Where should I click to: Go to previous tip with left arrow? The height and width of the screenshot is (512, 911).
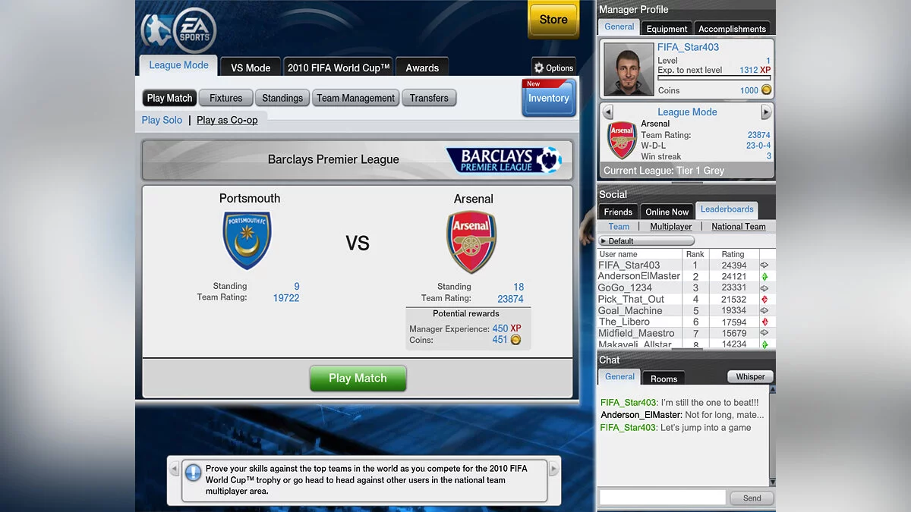[174, 470]
